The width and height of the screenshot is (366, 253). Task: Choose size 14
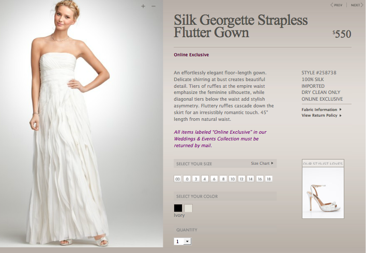(250, 179)
